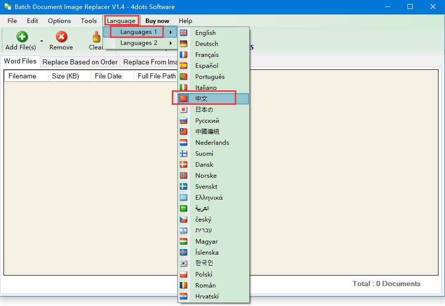Click the Dutch flag beside Nederlands
Screen dimensions: 445x306
click(184, 142)
